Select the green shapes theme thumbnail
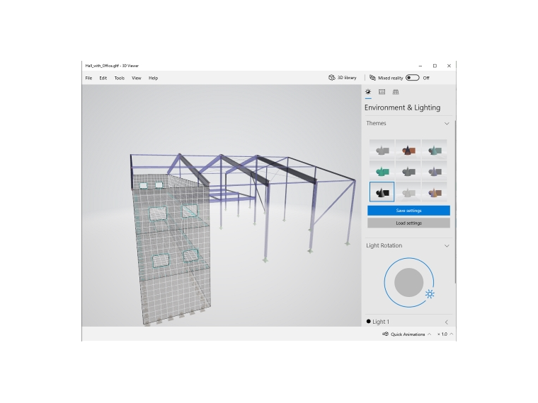This screenshot has height=403, width=538. [382, 171]
